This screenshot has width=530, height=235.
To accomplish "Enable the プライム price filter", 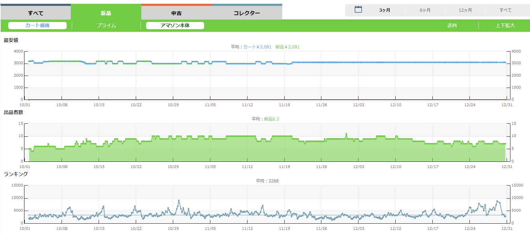I will pos(106,25).
